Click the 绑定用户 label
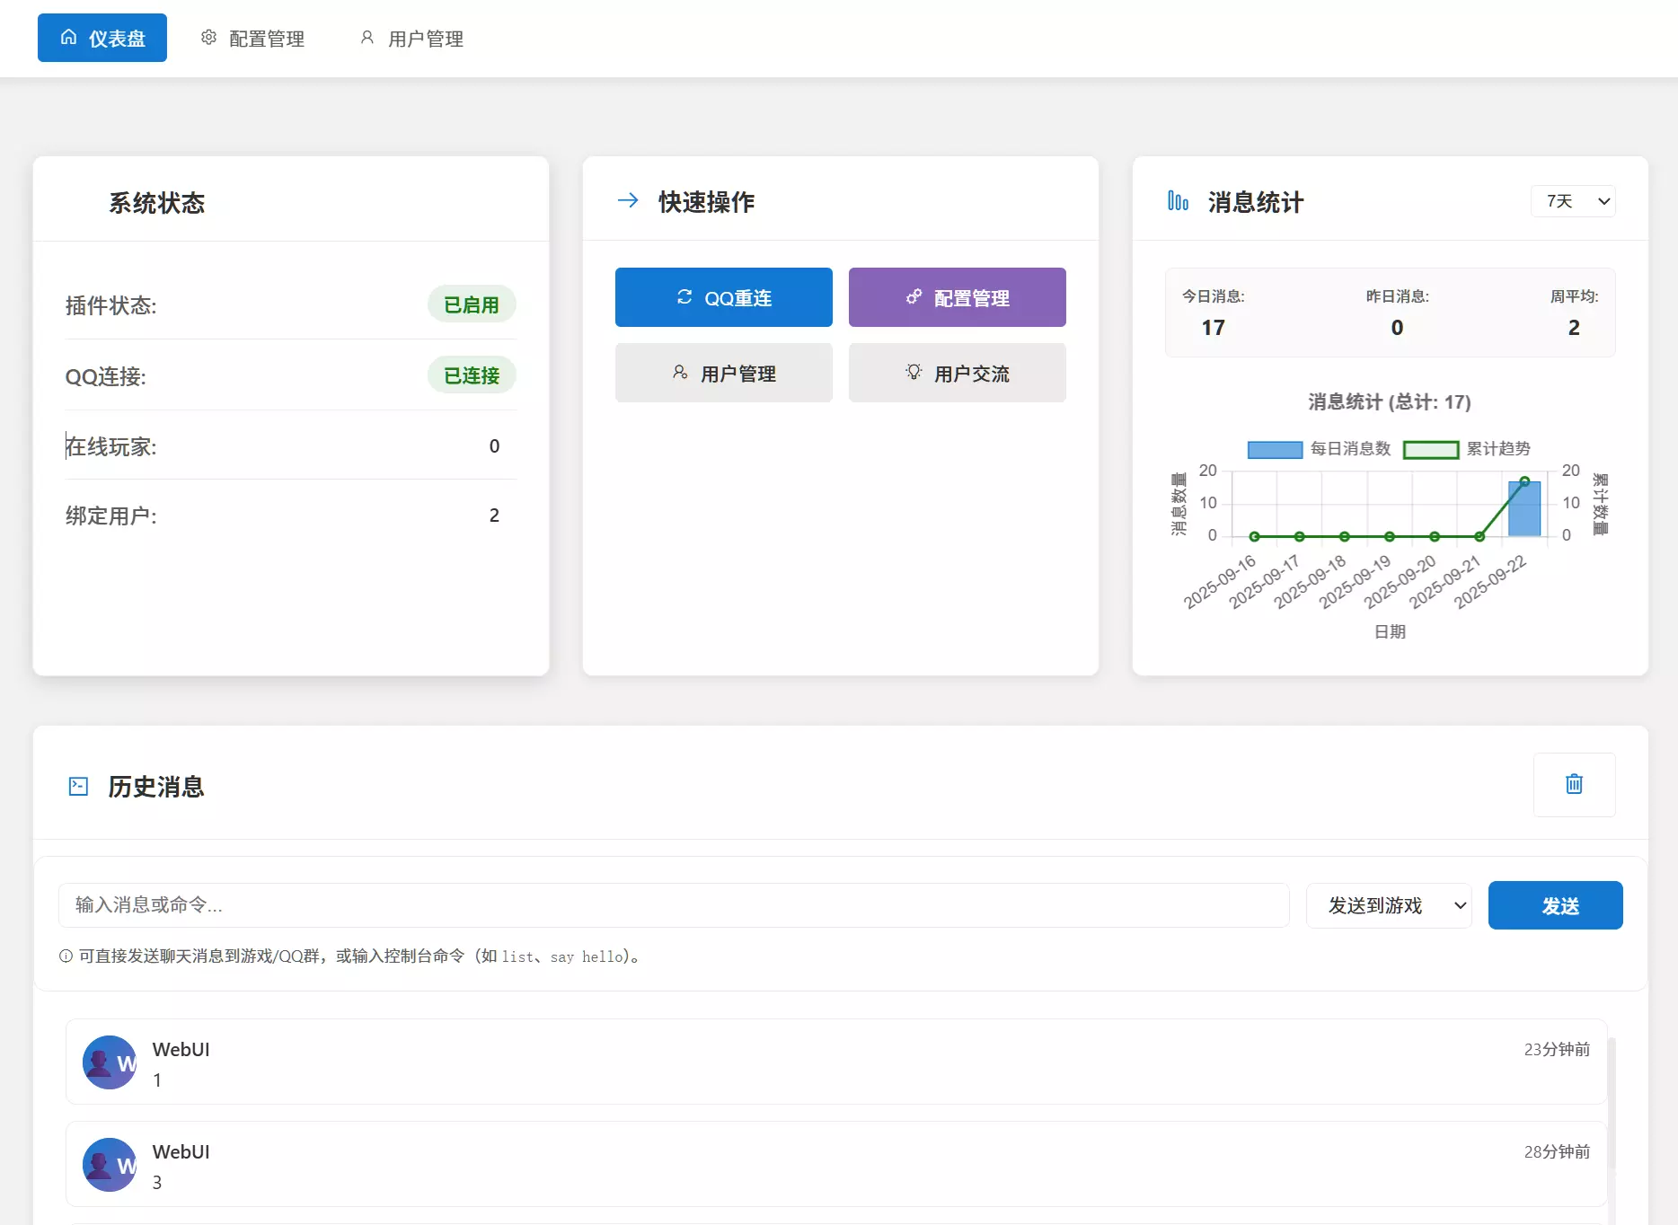Viewport: 1678px width, 1225px height. [x=111, y=516]
